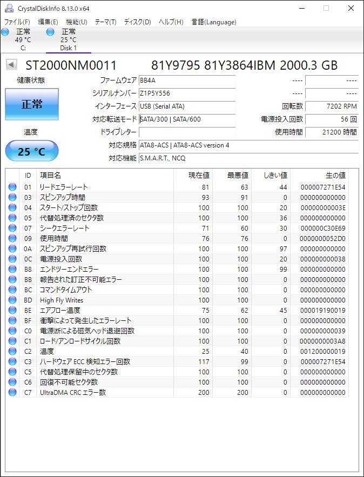The image size is (364, 477).
Task: Click the status icon for エアフロー温度 row
Action: pos(12,310)
